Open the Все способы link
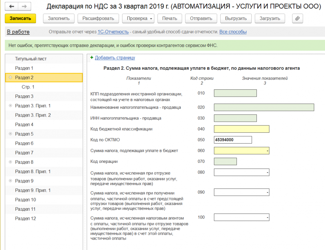 pos(233,32)
